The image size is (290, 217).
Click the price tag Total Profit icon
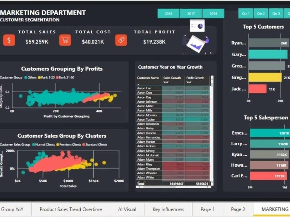[x=121, y=41]
